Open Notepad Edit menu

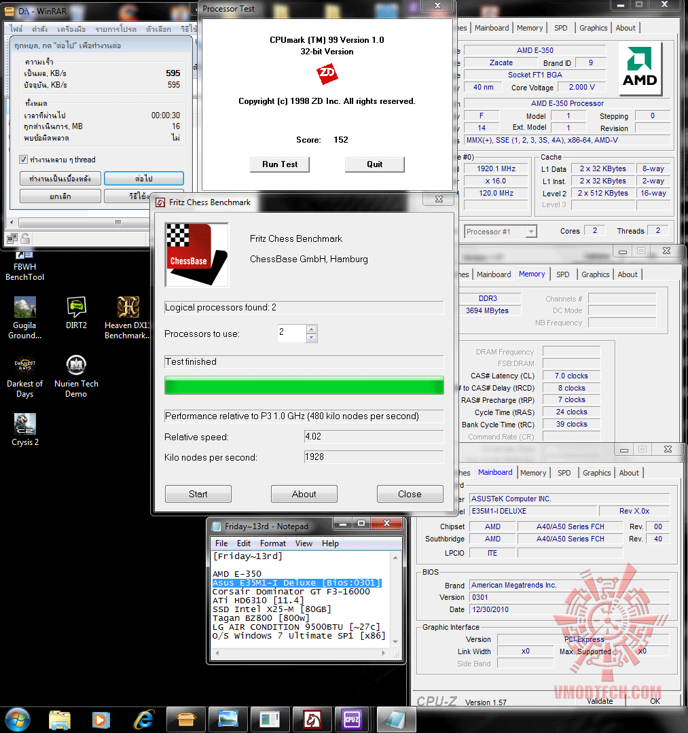244,543
